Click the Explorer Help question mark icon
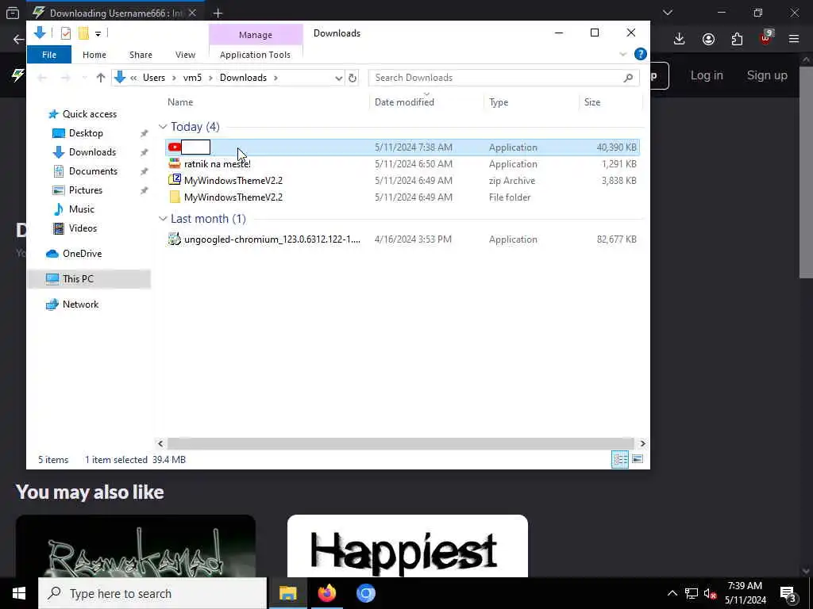This screenshot has height=609, width=813. [641, 54]
